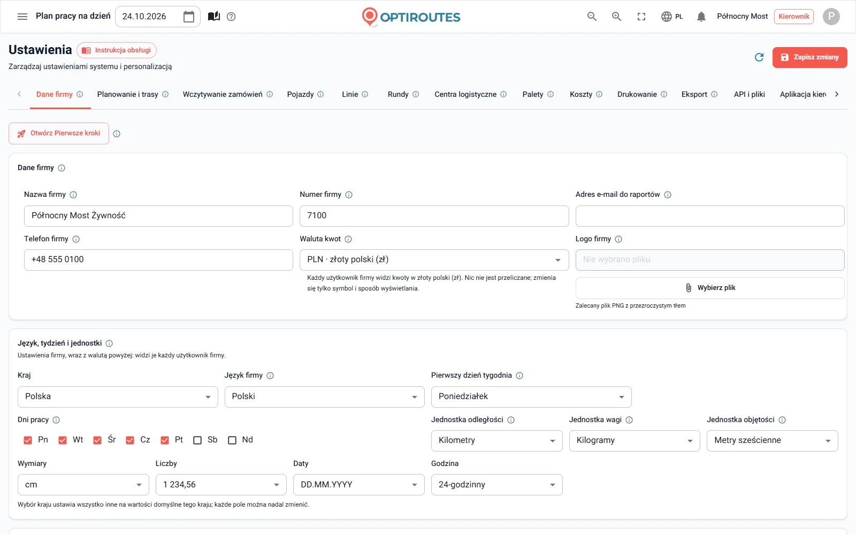The image size is (856, 535).
Task: Switch to Drukowanie tab
Action: 642,95
